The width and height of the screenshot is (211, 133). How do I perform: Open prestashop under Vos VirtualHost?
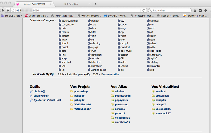tap(162, 96)
